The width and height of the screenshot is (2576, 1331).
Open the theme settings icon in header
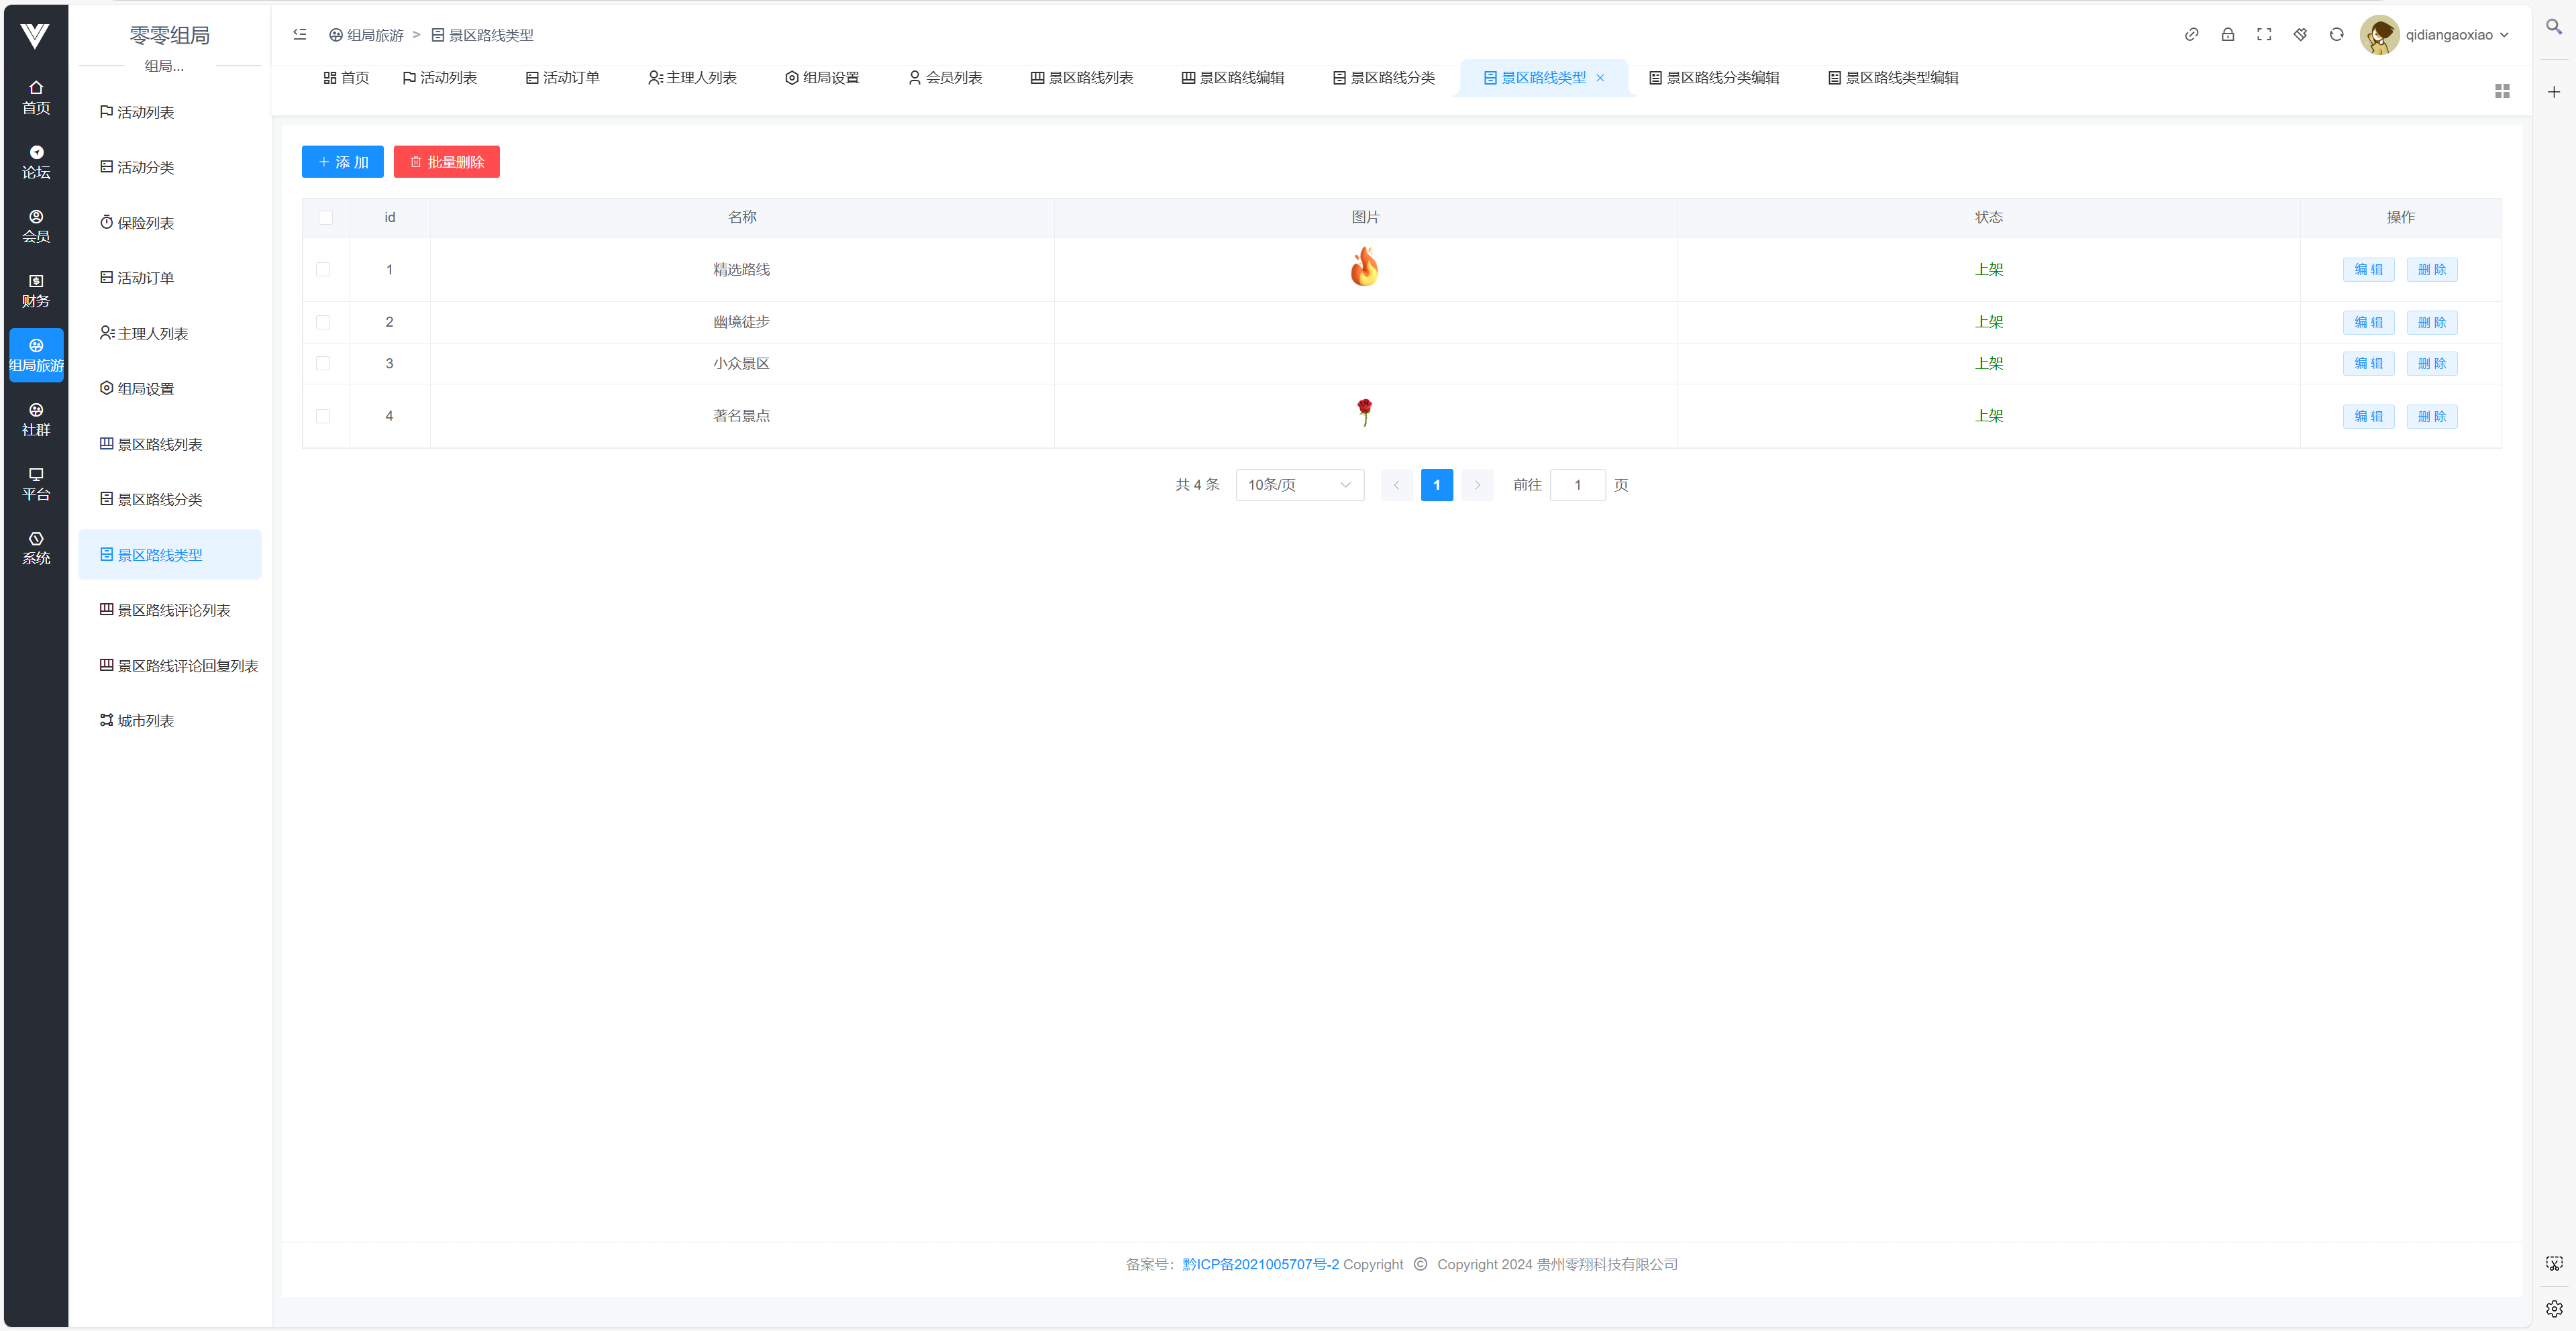point(2300,35)
